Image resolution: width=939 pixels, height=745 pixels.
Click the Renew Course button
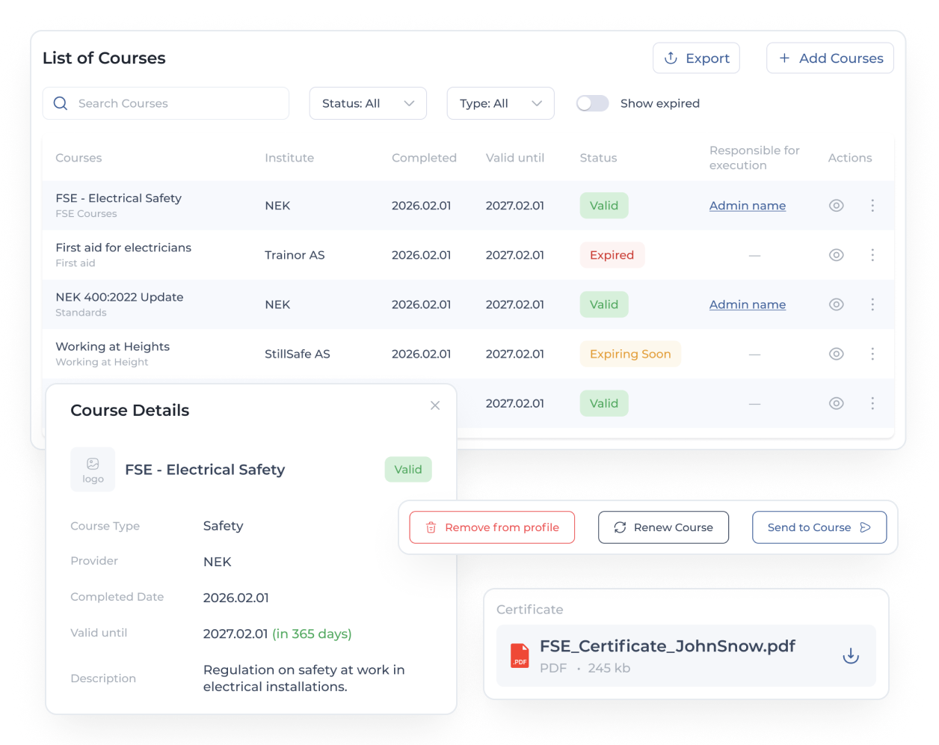tap(663, 527)
